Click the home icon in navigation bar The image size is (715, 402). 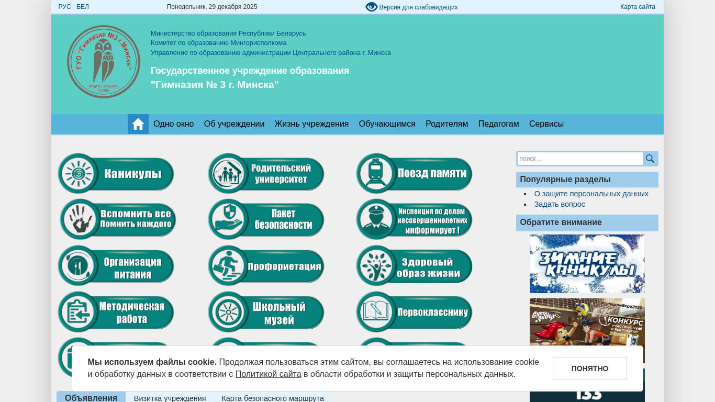138,124
